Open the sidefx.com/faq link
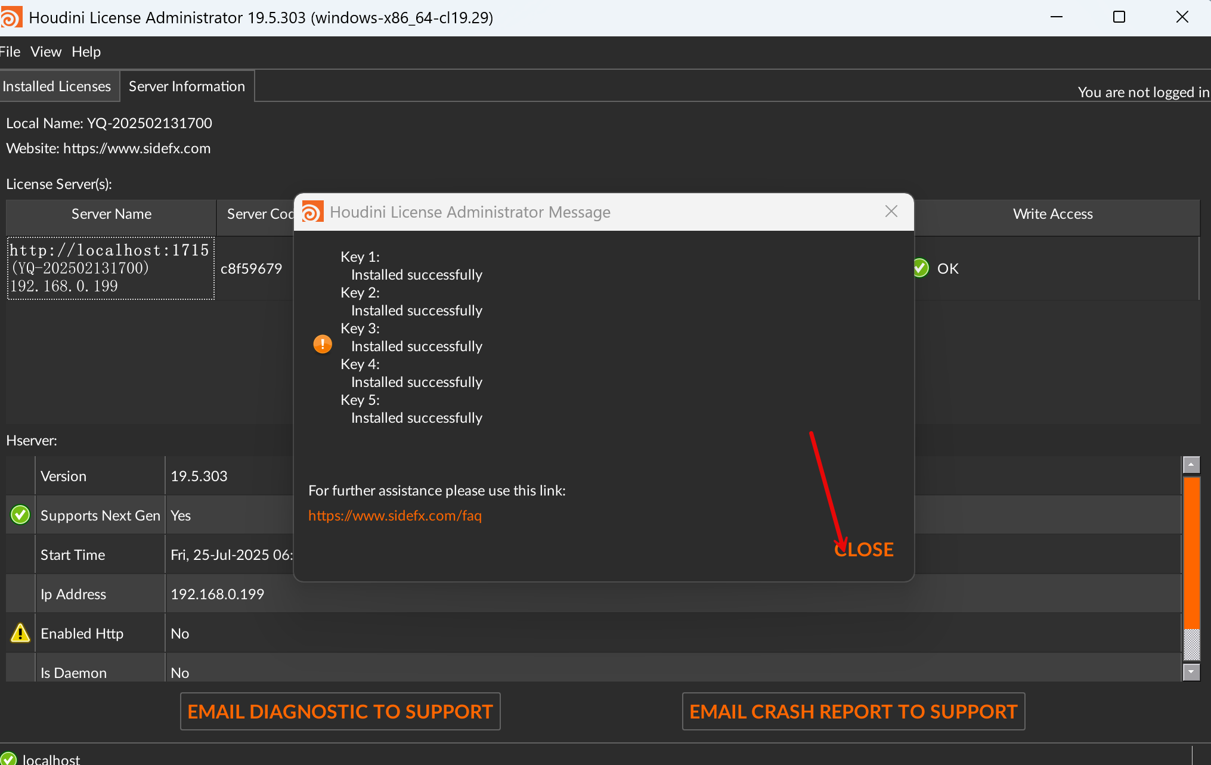 [x=395, y=515]
